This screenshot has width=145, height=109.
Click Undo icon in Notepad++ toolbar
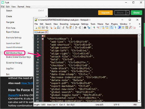click(x=76, y=27)
